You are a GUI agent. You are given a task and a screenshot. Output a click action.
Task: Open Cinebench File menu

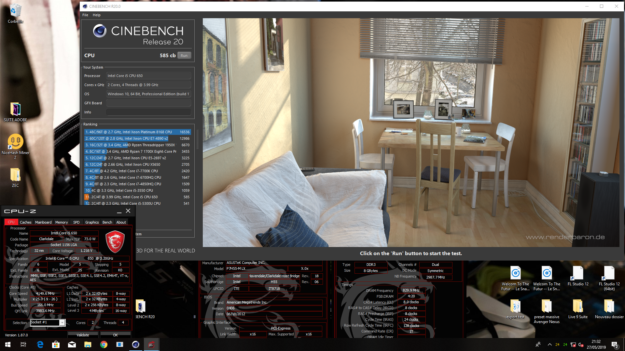85,15
